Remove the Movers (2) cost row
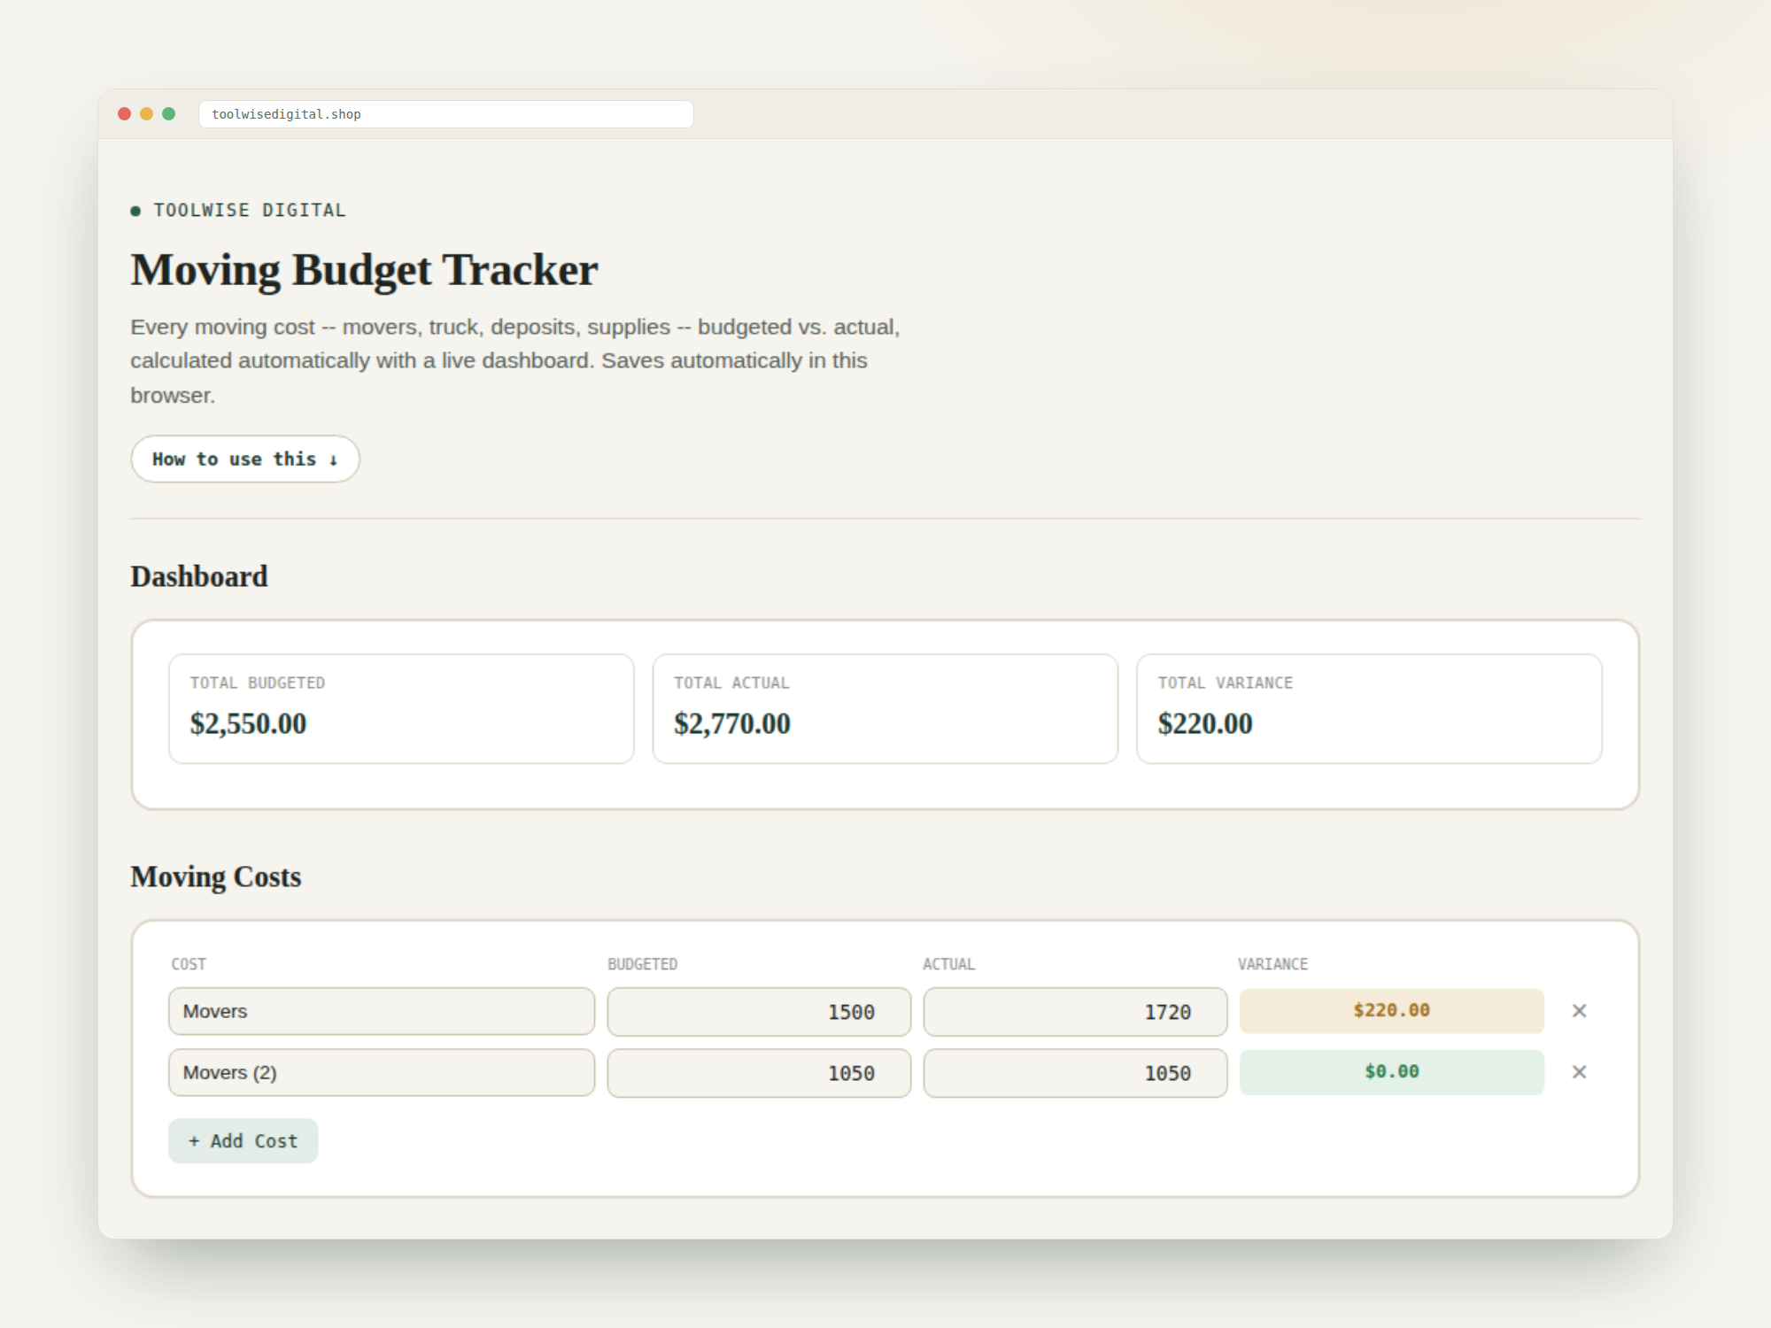This screenshot has height=1328, width=1771. click(1579, 1072)
